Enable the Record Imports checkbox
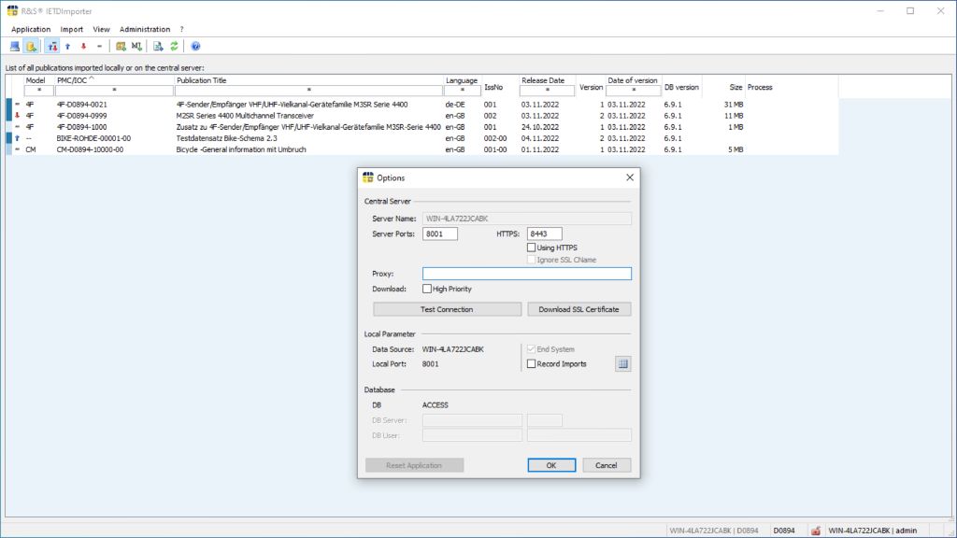Screen dimensions: 957x538 coord(531,364)
